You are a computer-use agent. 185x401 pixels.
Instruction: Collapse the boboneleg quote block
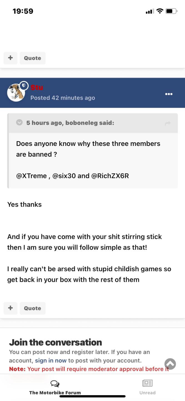(x=19, y=123)
